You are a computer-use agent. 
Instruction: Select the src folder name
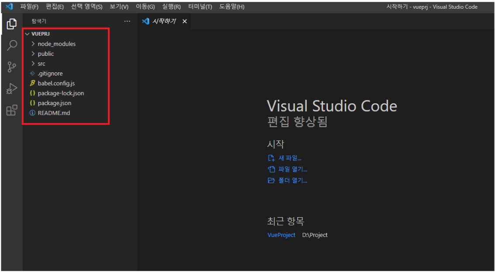click(x=41, y=63)
